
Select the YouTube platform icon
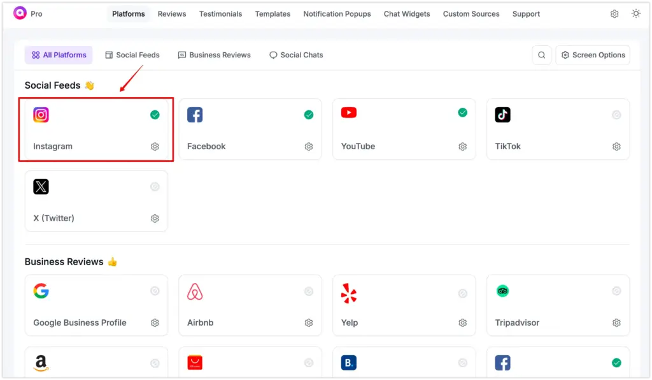click(x=349, y=113)
